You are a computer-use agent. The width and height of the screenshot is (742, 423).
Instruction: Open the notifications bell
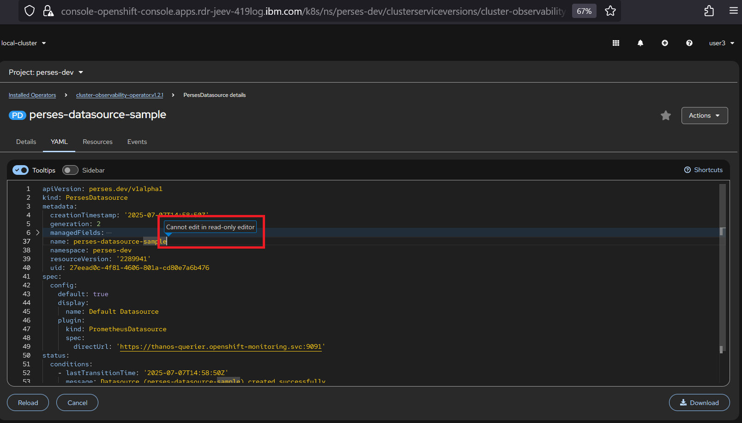640,43
